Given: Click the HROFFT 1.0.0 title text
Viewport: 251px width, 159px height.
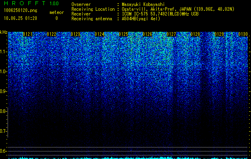Looking at the screenshot, I should point(31,3).
